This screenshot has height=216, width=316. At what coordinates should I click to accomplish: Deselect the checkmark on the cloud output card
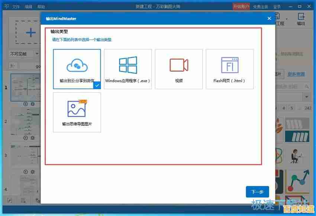[x=97, y=85]
